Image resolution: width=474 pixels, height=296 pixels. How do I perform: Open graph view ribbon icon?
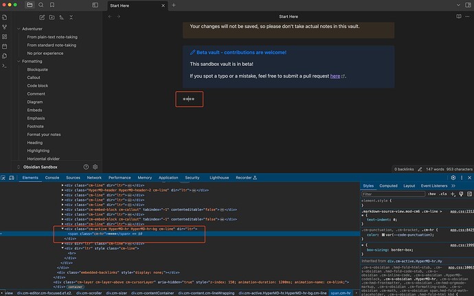click(5, 27)
